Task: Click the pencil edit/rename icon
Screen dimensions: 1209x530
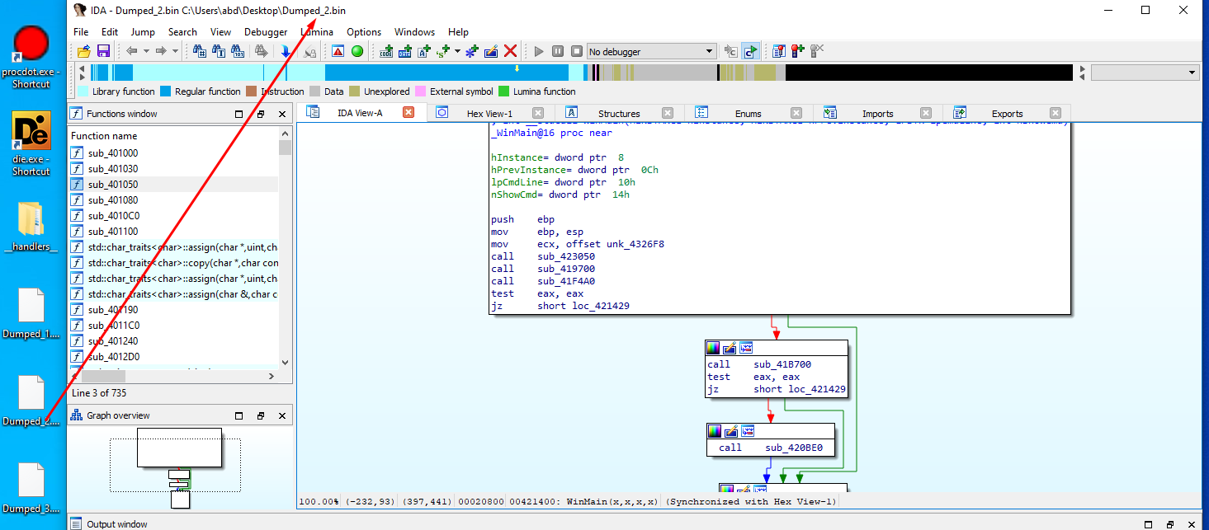Action: (491, 51)
